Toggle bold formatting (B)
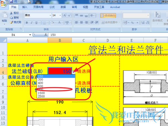 (x=27, y=23)
